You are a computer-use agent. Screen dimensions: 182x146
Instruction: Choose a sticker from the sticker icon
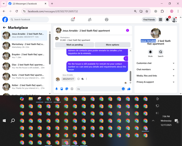[67, 89]
